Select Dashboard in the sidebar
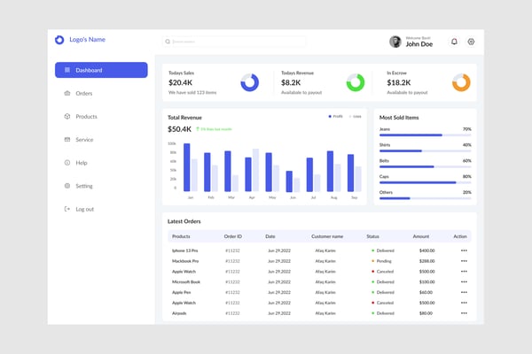The height and width of the screenshot is (354, 532). tap(101, 70)
